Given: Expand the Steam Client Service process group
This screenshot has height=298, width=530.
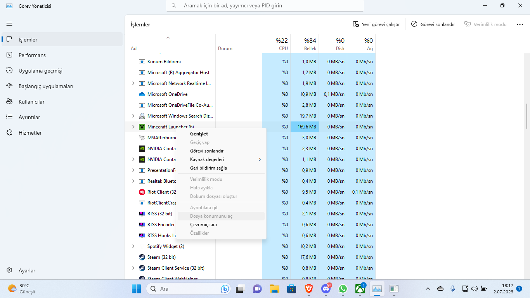Looking at the screenshot, I should click(x=133, y=268).
